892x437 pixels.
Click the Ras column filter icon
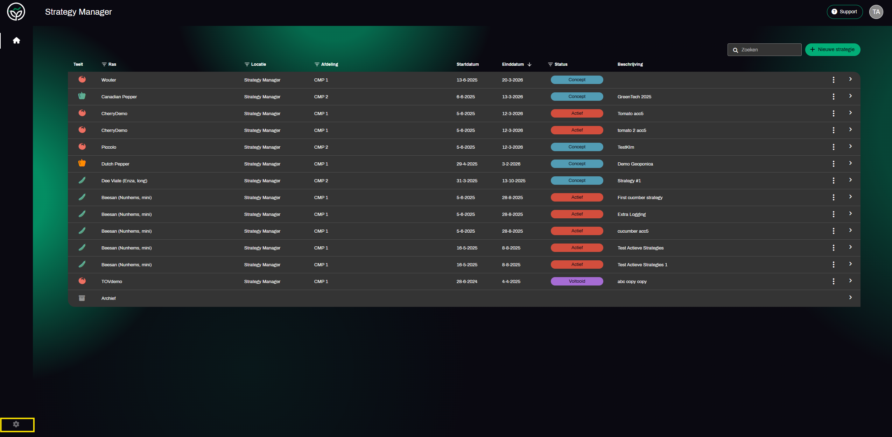pyautogui.click(x=104, y=64)
